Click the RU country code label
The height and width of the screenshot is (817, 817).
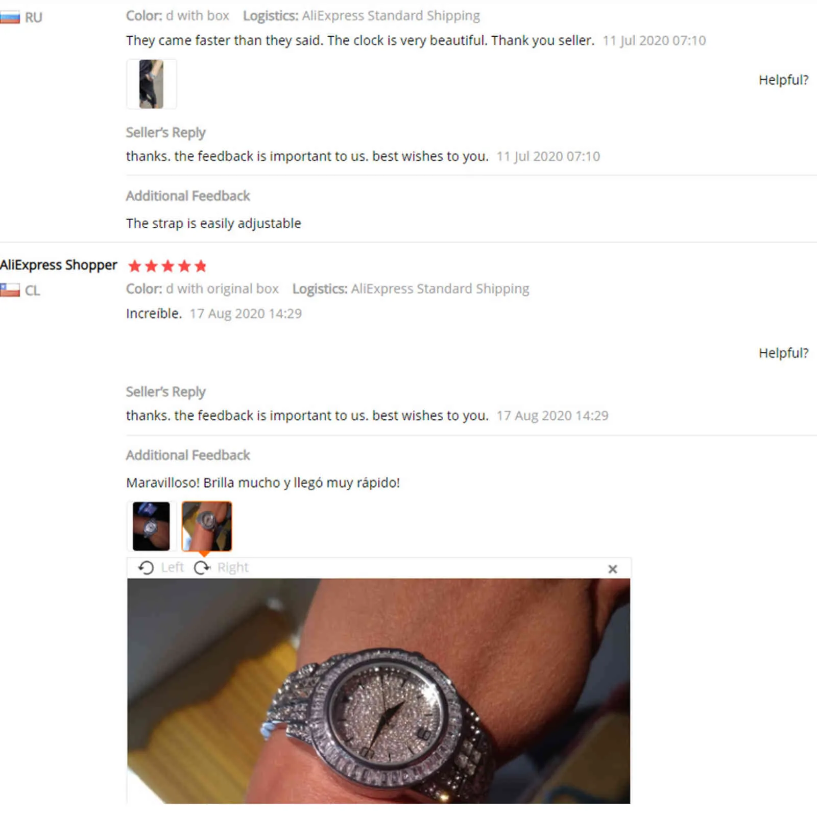[34, 18]
